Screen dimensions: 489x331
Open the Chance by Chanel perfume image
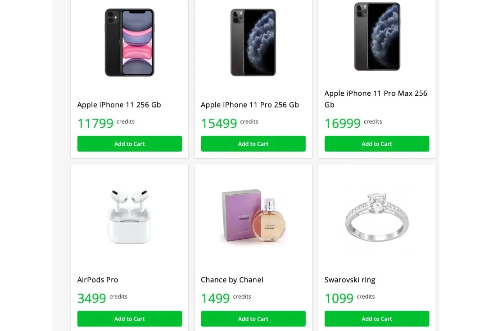(253, 217)
